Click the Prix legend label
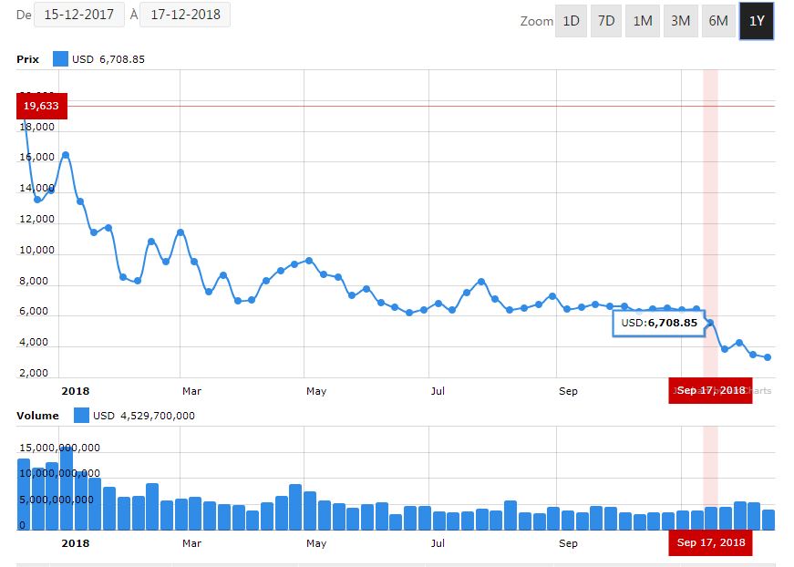Image resolution: width=794 pixels, height=567 pixels. [27, 59]
